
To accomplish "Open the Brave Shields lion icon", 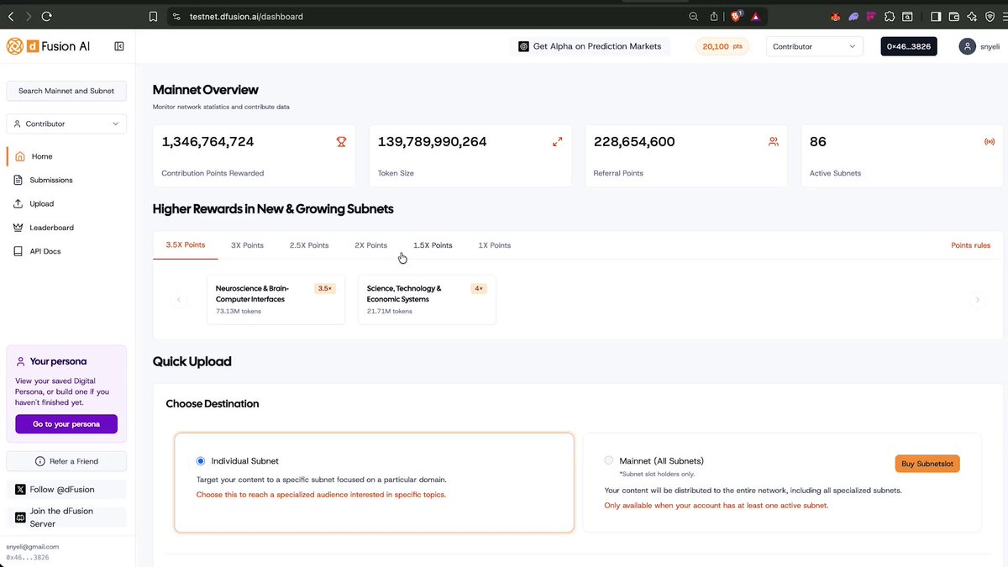I will pos(737,16).
